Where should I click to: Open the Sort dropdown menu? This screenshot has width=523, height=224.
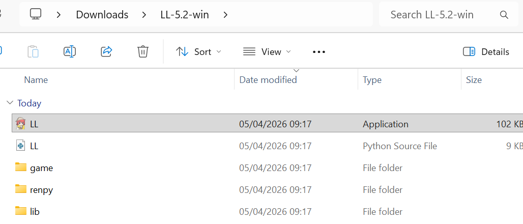pyautogui.click(x=198, y=51)
